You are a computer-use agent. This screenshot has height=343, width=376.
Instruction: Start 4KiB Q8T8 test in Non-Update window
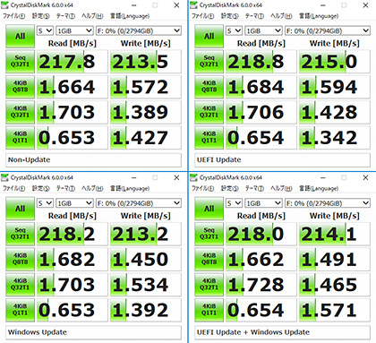tap(20, 87)
